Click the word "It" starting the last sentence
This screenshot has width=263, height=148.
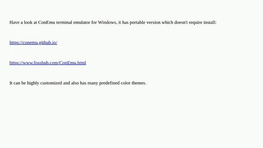tap(11, 83)
